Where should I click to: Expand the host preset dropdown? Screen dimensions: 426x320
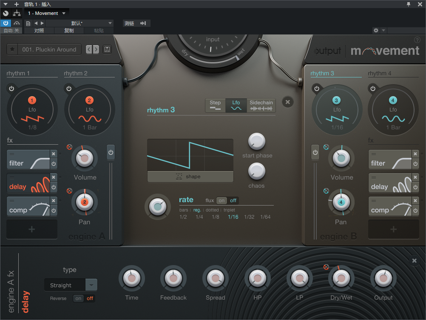(110, 23)
